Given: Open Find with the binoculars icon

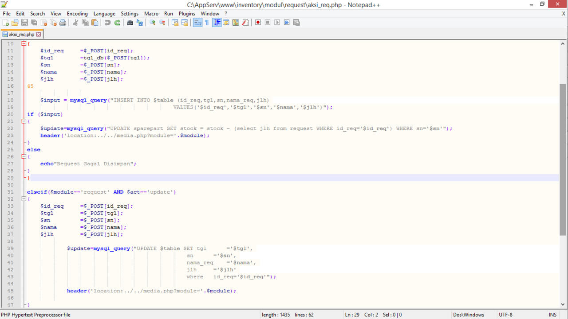Looking at the screenshot, I should [130, 23].
